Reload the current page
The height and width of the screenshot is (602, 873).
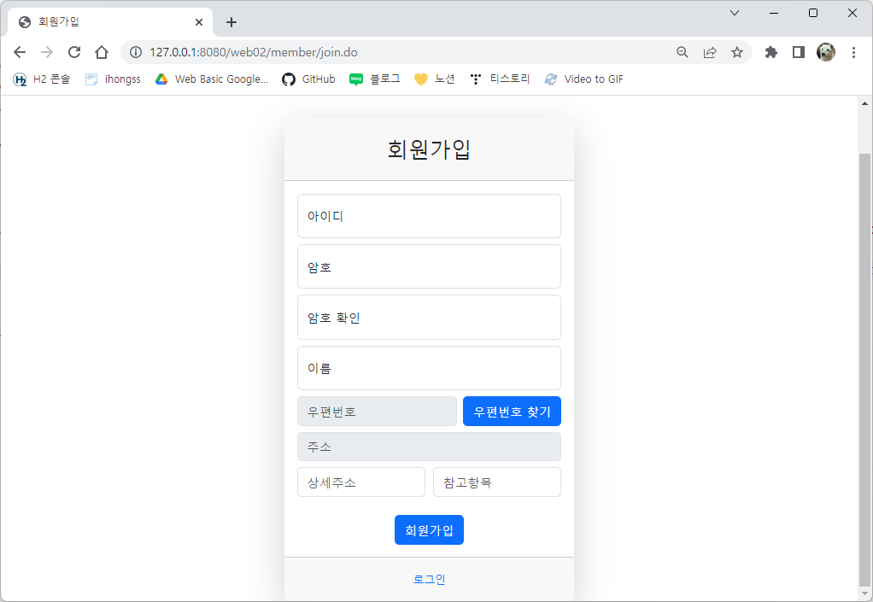click(74, 52)
